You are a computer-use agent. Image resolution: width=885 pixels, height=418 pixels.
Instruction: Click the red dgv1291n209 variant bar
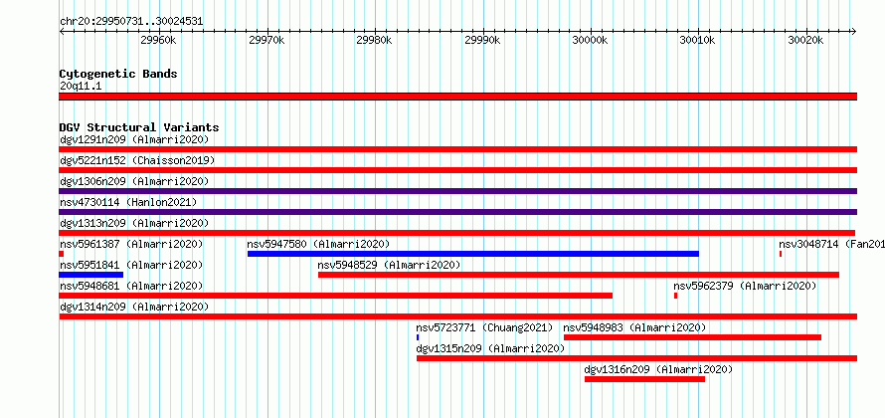[x=457, y=149]
